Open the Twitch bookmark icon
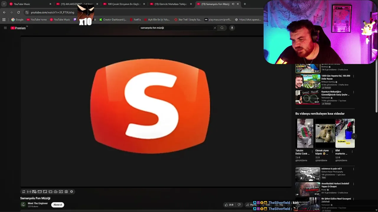Viewport: 378px width, 212px height. (x=75, y=20)
